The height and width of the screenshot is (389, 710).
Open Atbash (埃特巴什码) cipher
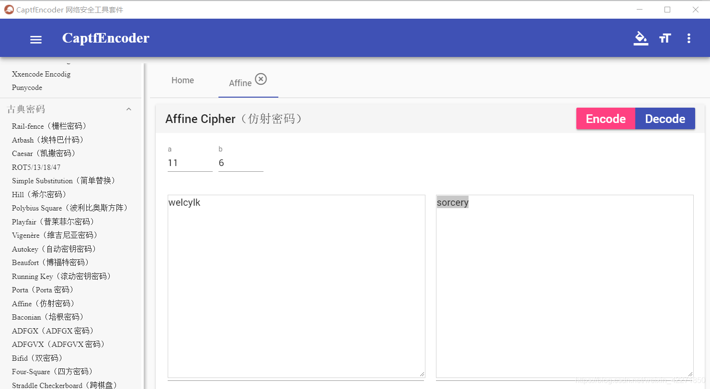47,140
